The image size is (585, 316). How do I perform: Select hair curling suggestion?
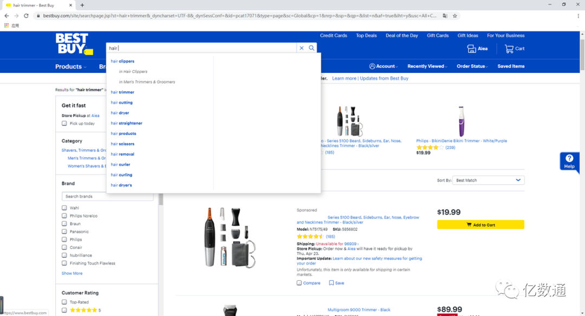121,174
